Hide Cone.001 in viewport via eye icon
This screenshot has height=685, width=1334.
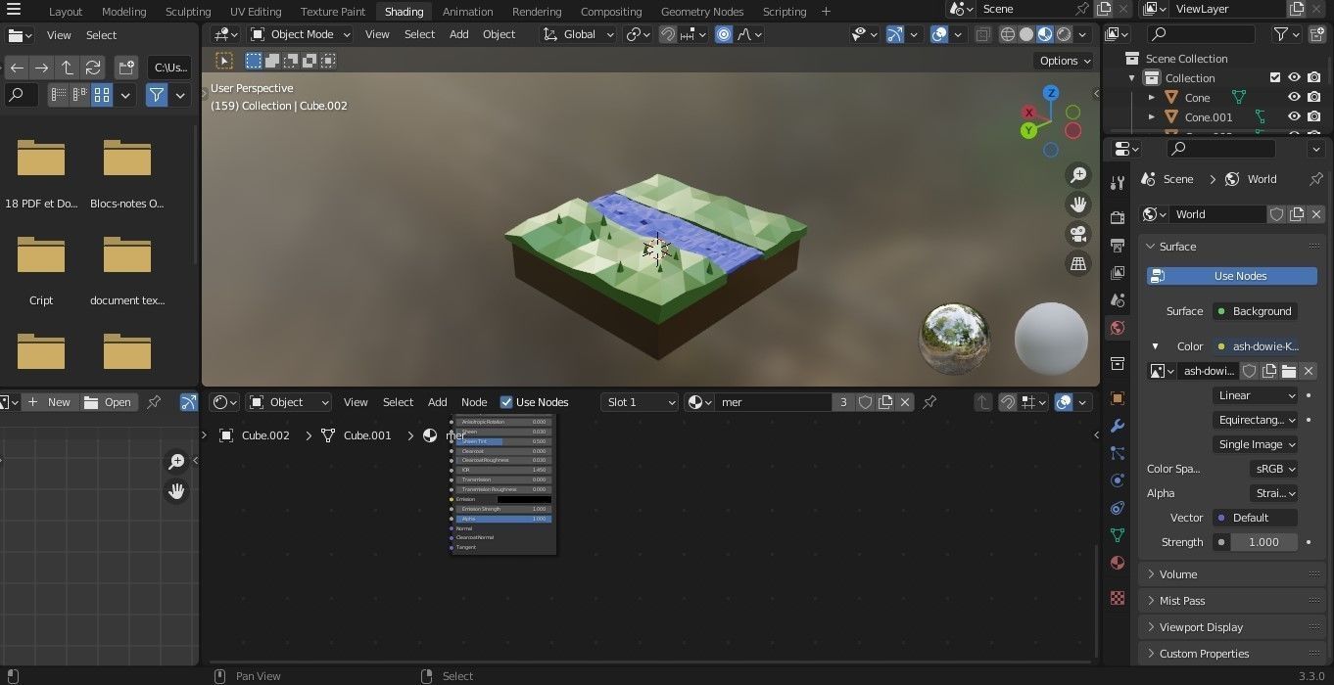pyautogui.click(x=1294, y=117)
